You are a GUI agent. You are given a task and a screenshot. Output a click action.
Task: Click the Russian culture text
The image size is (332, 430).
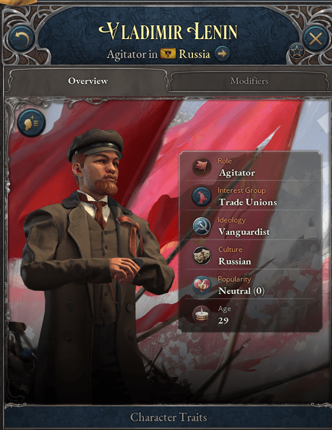coord(234,261)
